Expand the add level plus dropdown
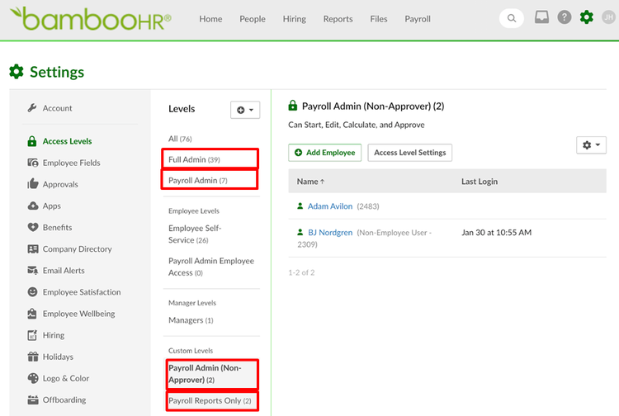Image resolution: width=619 pixels, height=416 pixels. tap(245, 109)
